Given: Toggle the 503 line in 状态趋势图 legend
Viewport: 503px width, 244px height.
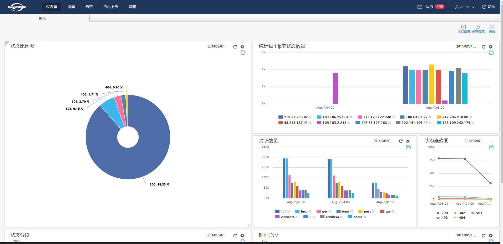Looking at the screenshot, I should (476, 213).
